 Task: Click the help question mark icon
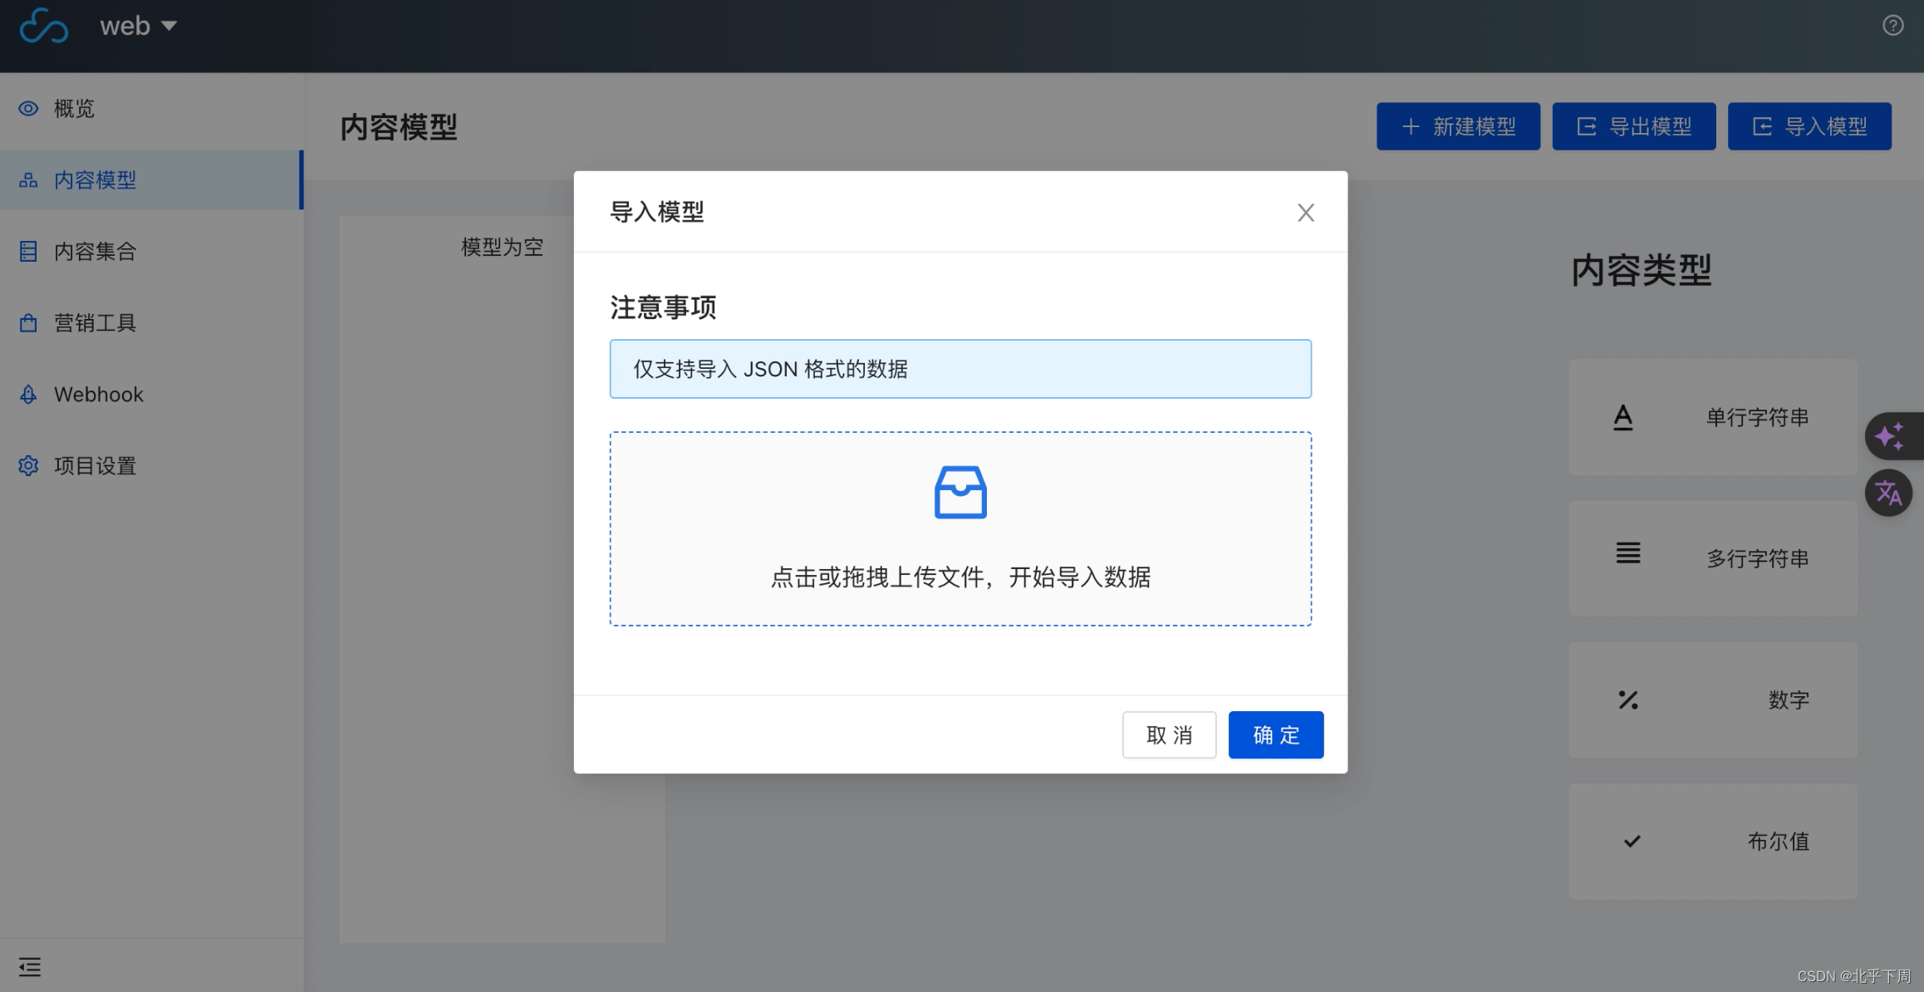(1892, 26)
